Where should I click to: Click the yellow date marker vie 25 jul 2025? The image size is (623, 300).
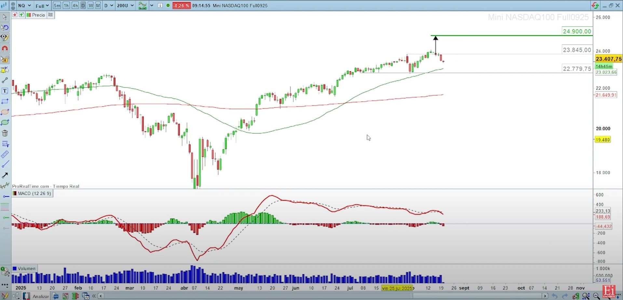click(x=397, y=288)
